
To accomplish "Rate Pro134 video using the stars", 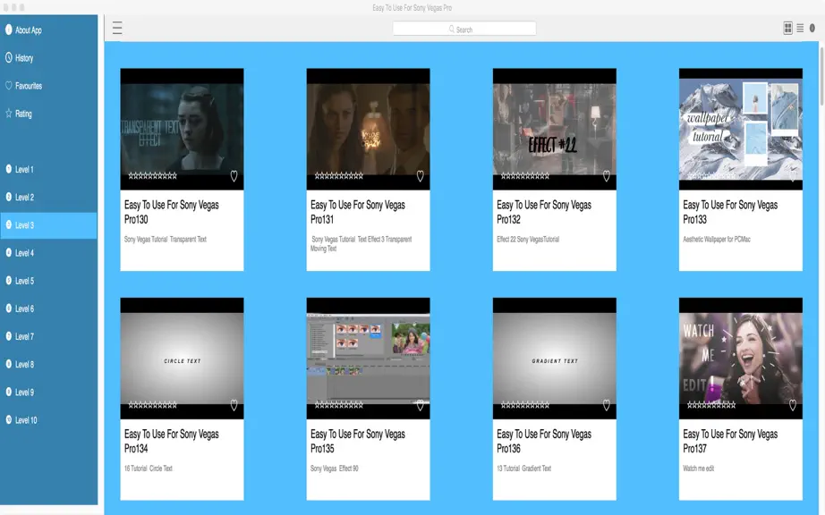I will (153, 405).
